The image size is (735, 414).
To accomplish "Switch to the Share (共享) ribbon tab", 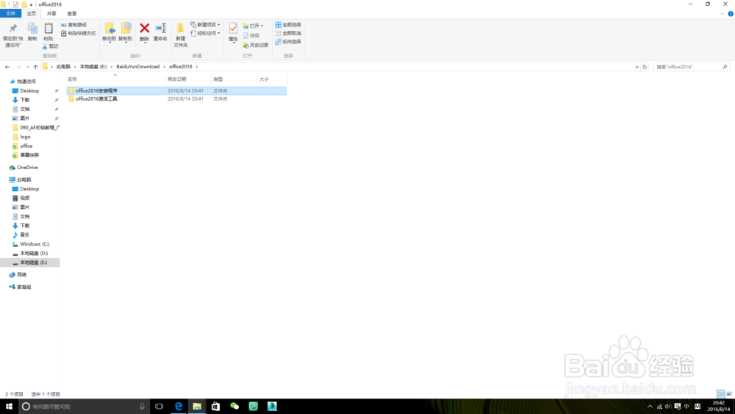I will point(51,13).
